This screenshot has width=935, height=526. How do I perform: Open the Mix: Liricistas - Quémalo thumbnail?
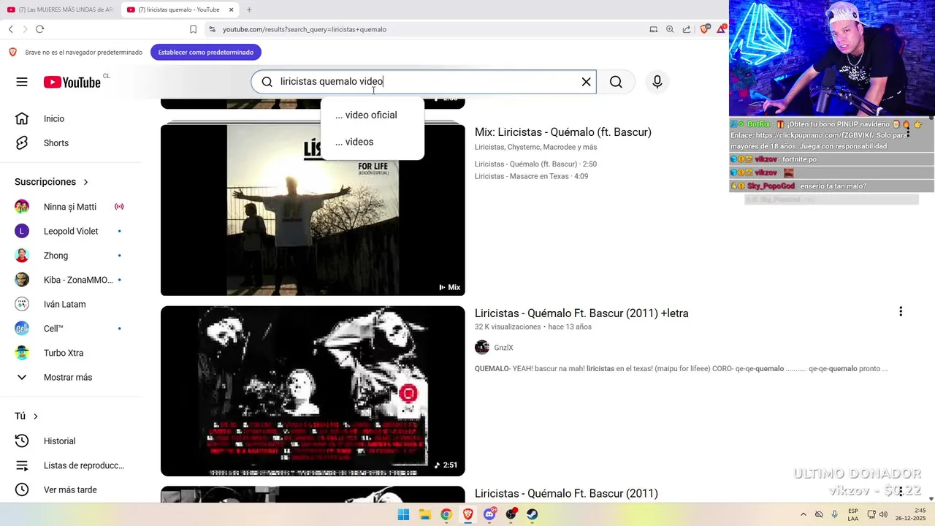coord(313,210)
